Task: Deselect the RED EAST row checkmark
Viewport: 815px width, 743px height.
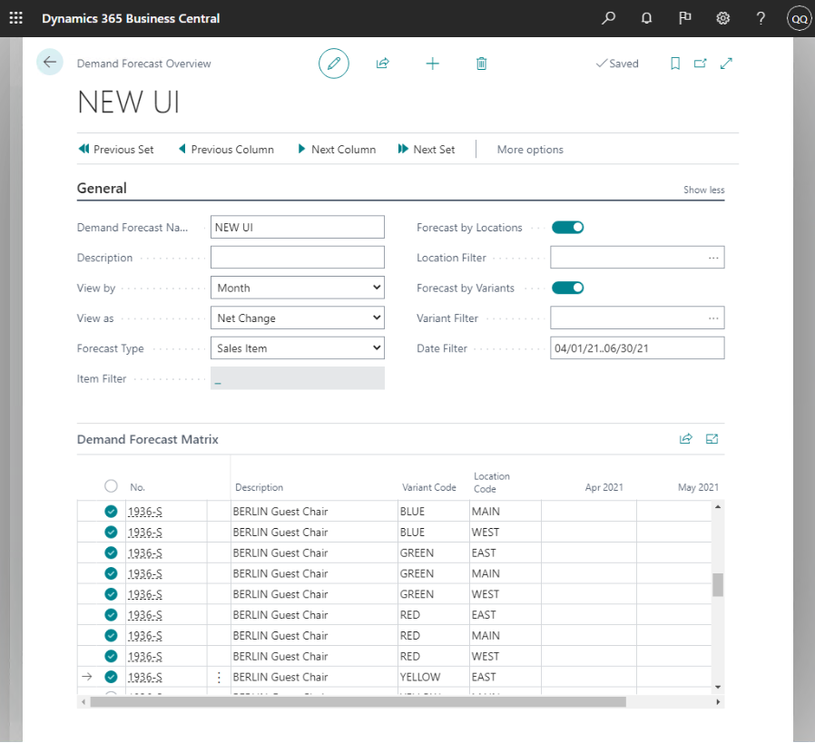Action: tap(111, 615)
